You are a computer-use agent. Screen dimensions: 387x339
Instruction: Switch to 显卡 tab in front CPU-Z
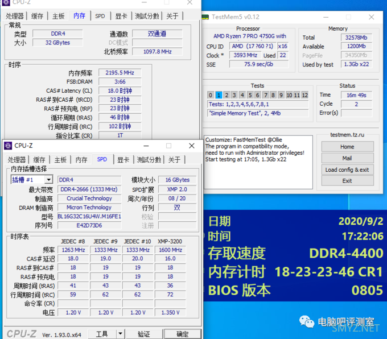pos(123,160)
